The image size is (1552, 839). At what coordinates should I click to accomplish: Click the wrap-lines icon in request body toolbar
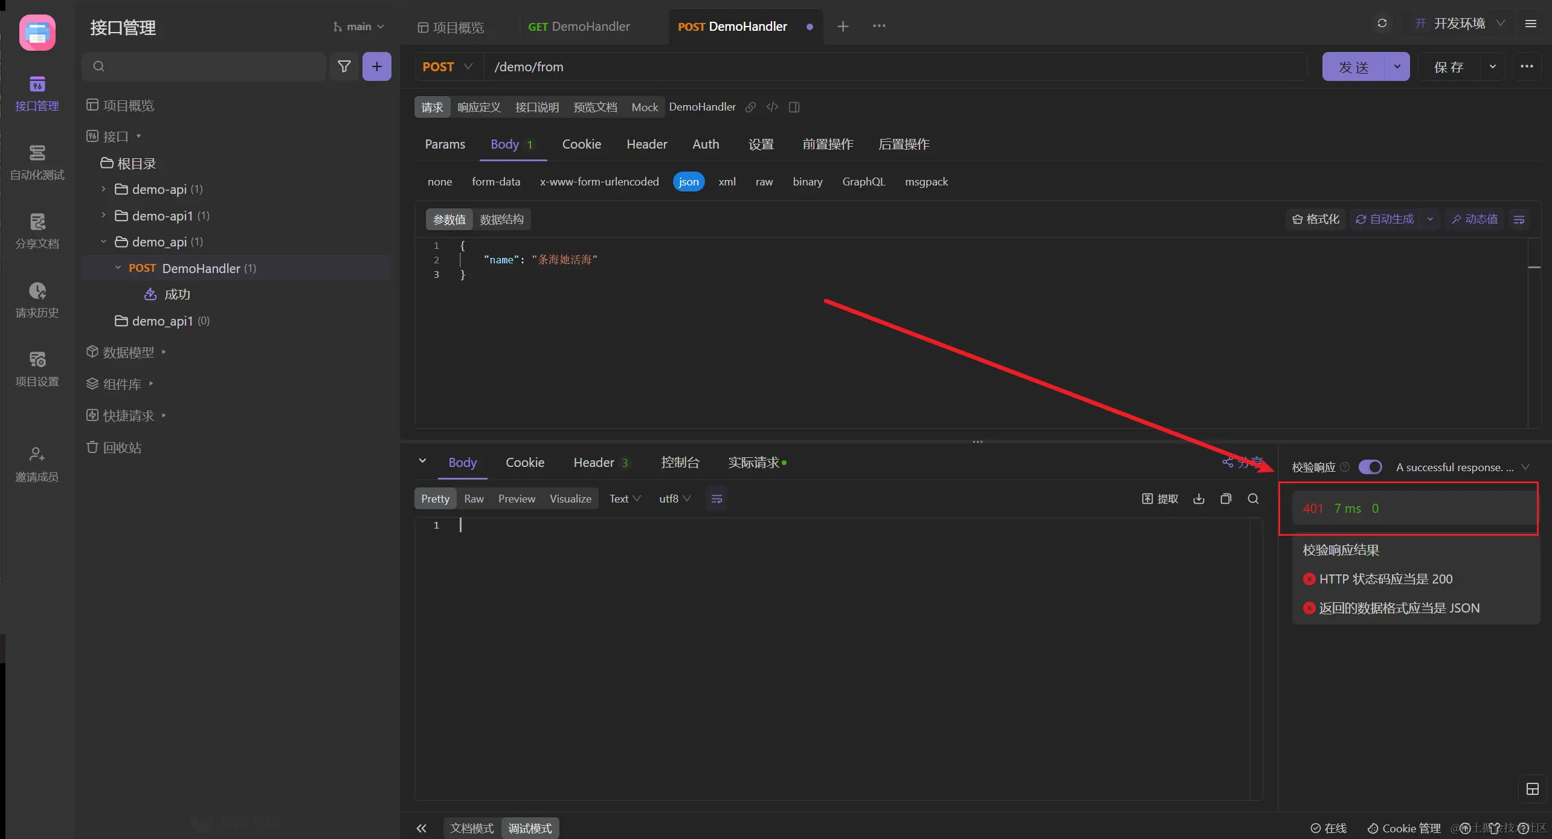1519,219
